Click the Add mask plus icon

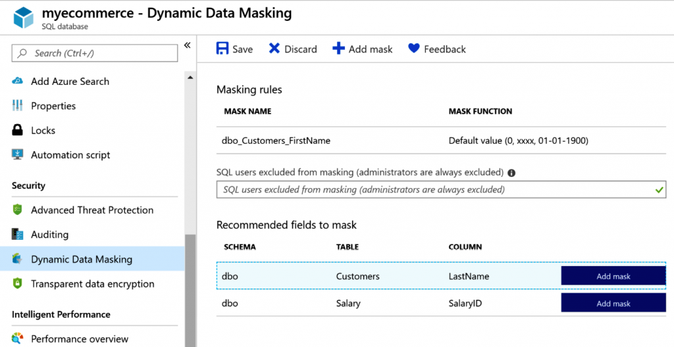tap(338, 49)
